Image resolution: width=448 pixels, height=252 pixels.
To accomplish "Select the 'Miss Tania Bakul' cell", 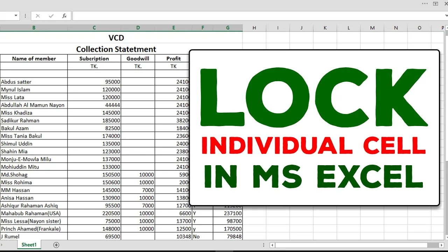I will tap(34, 136).
